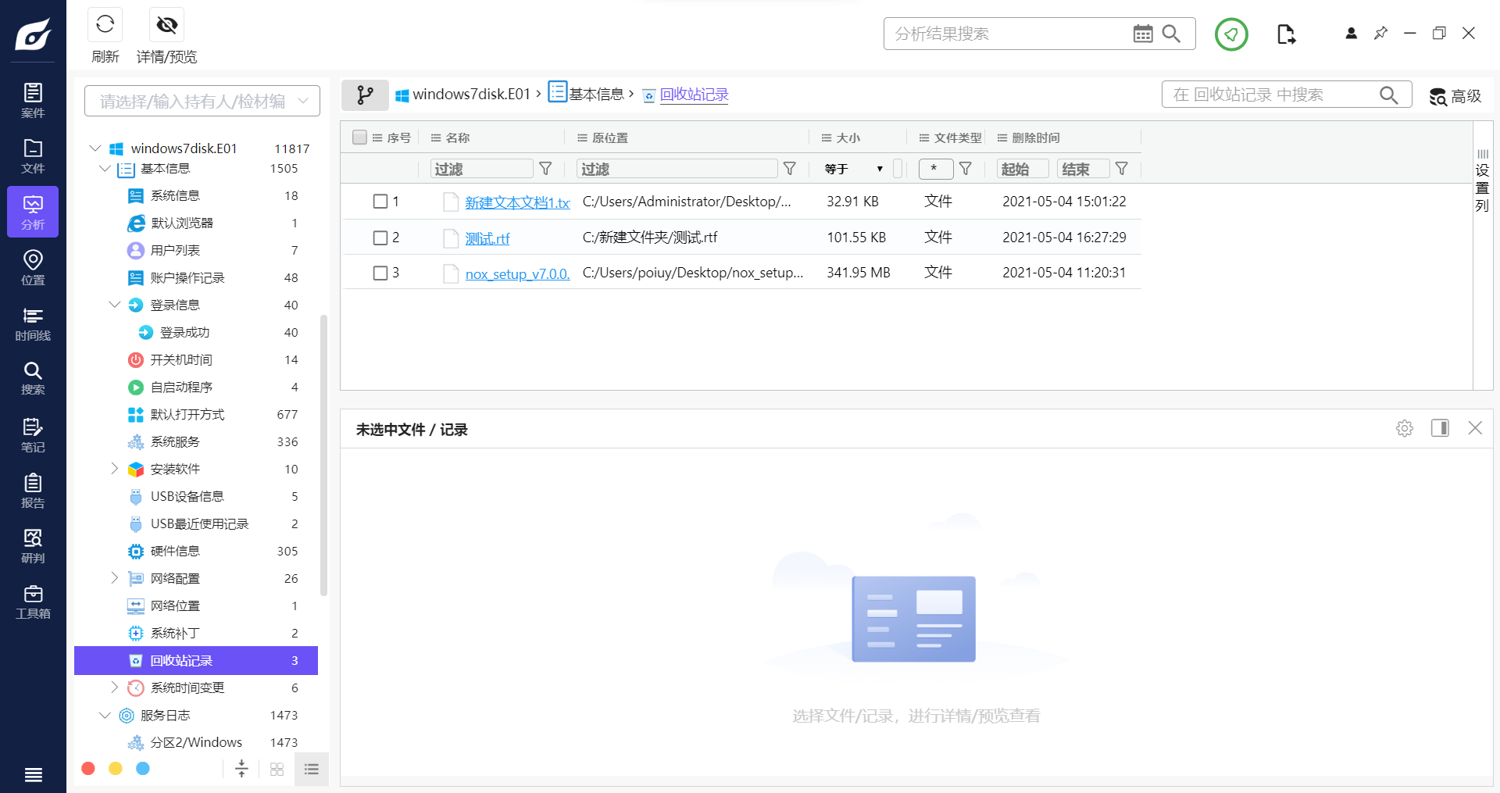Open the 文件 section in sidebar

coord(33,156)
